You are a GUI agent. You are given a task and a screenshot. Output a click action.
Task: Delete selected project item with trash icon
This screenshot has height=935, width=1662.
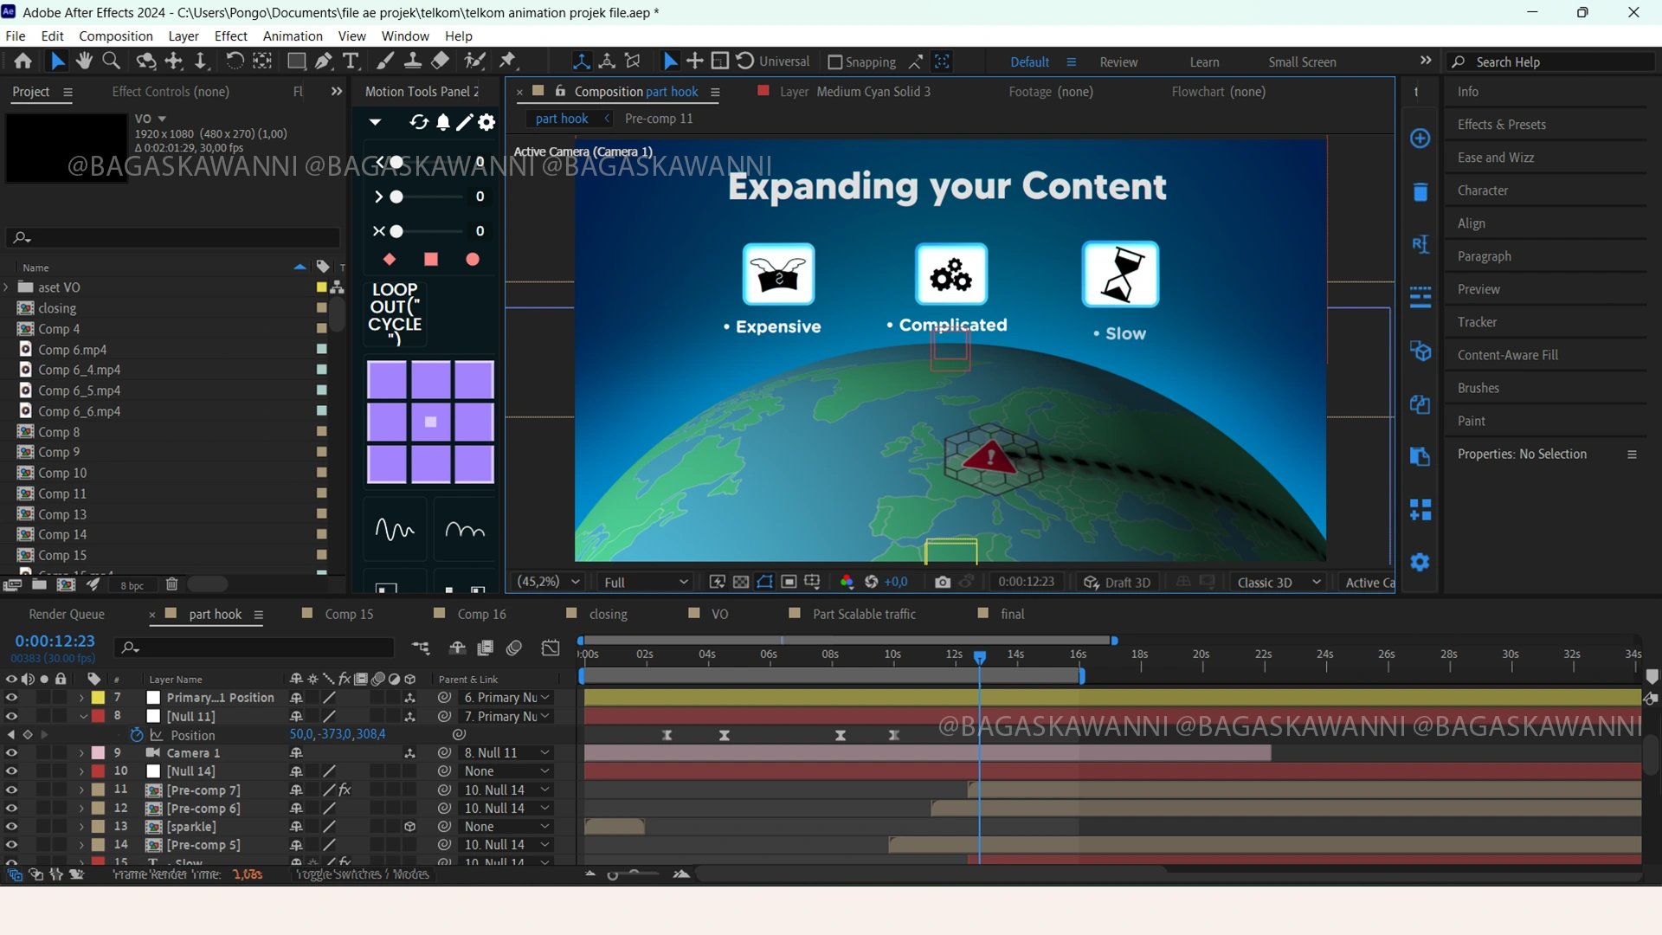(x=171, y=584)
